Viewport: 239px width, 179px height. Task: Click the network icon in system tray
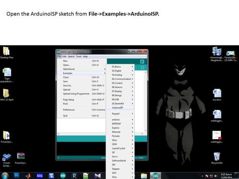(211, 176)
